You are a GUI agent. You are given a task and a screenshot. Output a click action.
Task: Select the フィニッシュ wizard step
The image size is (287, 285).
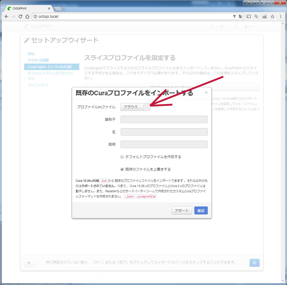pos(38,85)
